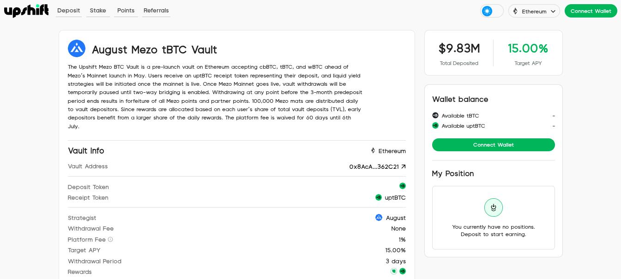
Task: Click the Platform Fee info icon
Action: (110, 239)
